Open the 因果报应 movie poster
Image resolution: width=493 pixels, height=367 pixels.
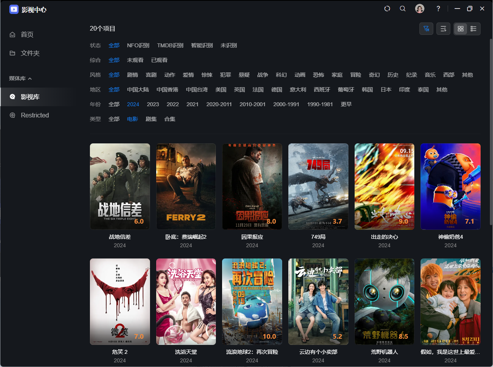(252, 186)
